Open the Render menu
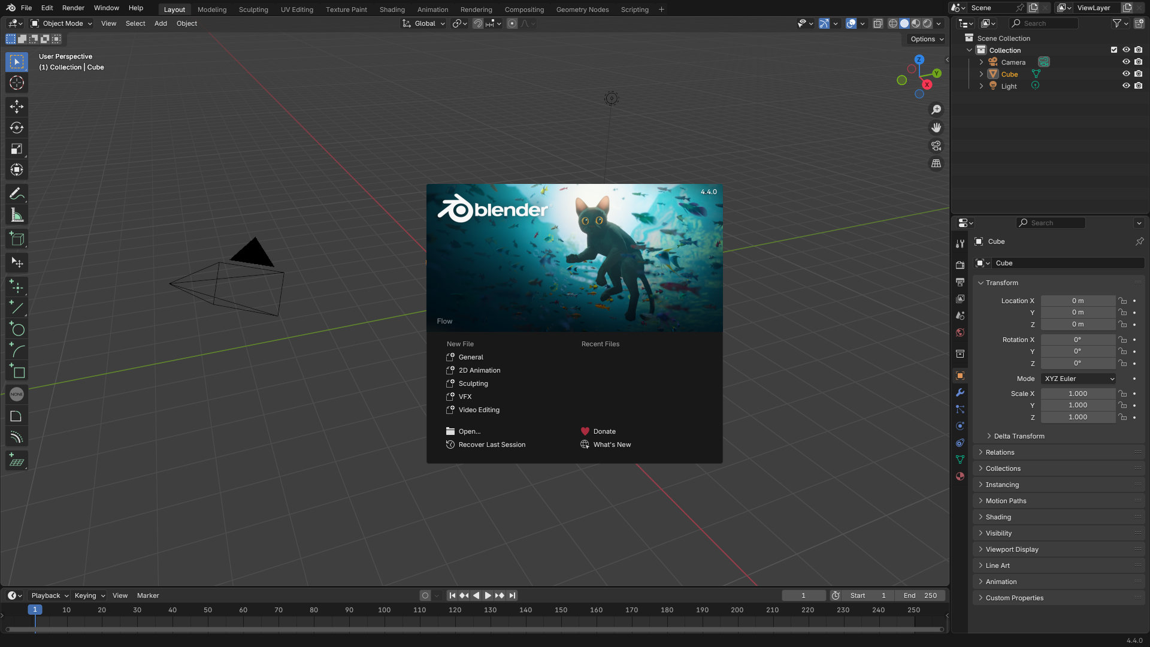 pos(73,8)
